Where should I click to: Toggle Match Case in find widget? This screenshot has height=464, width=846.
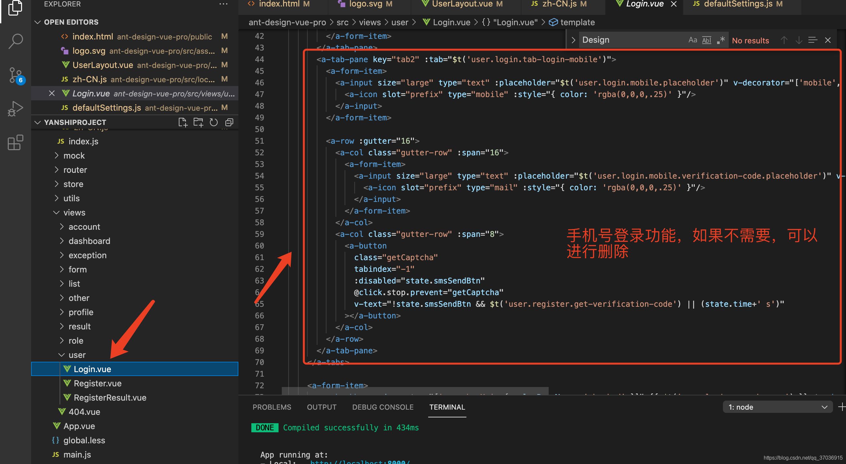[692, 40]
